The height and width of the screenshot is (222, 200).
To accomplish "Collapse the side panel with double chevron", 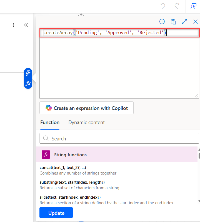I will click(x=26, y=25).
